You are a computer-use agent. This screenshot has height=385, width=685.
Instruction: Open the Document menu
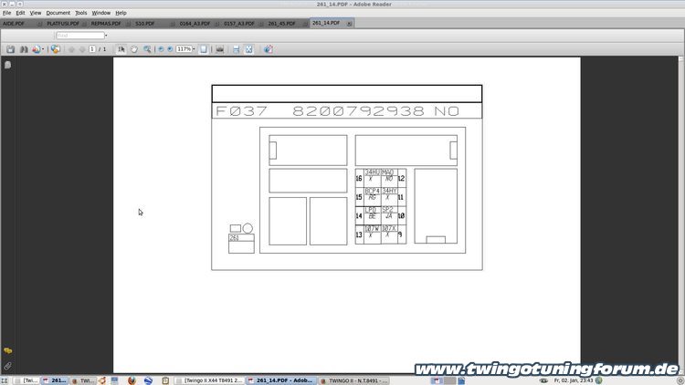[x=58, y=13]
